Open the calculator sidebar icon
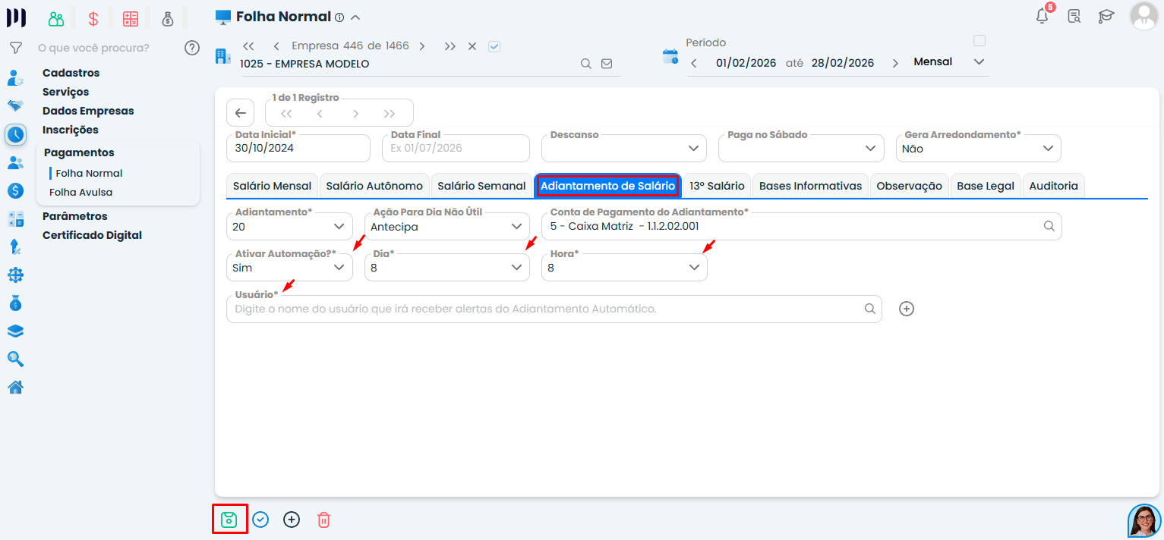The width and height of the screenshot is (1164, 540). coord(15,218)
